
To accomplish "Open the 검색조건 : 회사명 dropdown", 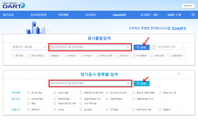I will coord(29,47).
